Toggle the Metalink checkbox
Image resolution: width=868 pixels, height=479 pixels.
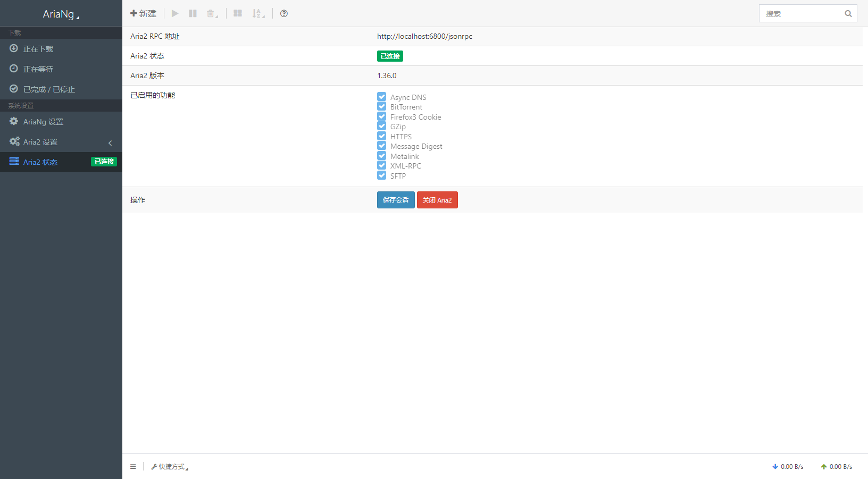(382, 156)
